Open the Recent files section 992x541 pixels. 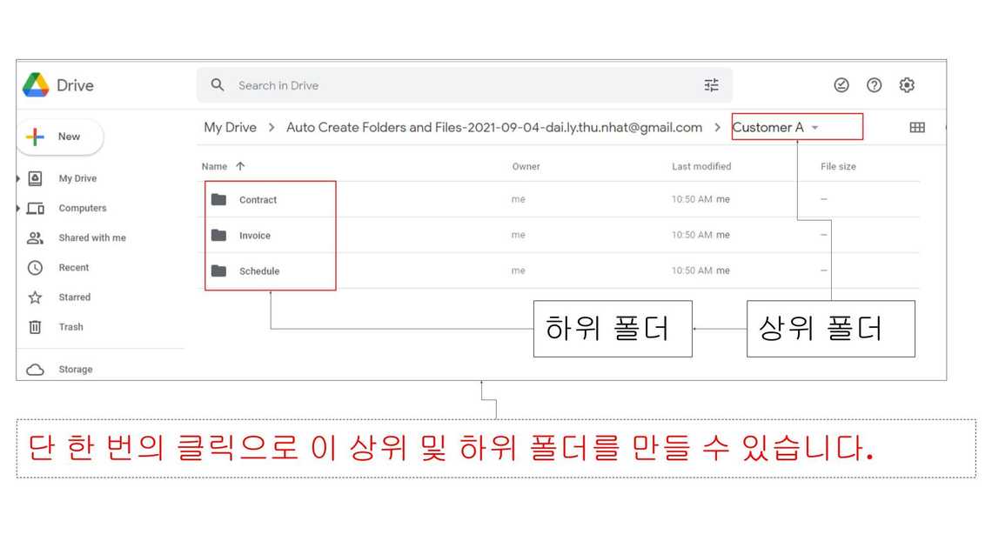(x=73, y=268)
